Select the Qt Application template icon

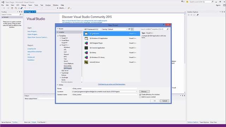pyautogui.click(x=86, y=34)
